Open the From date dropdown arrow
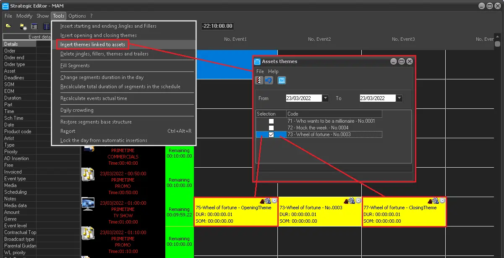 pos(326,98)
